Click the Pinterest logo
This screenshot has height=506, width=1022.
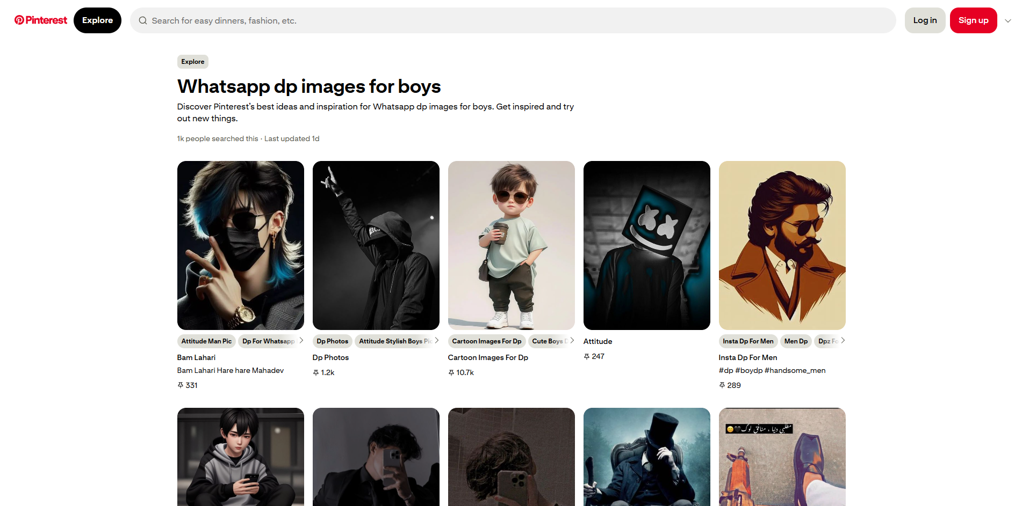pyautogui.click(x=41, y=20)
